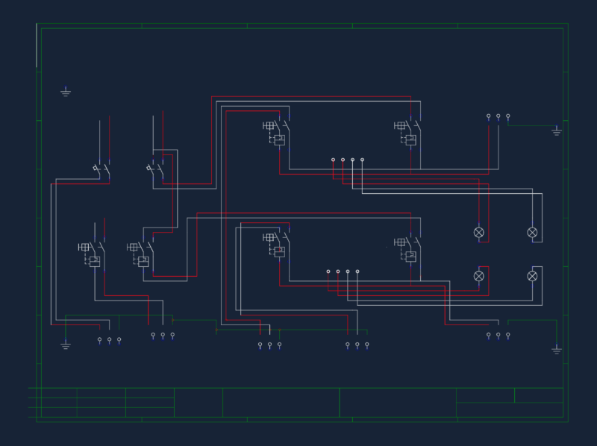Select the ground symbol in the lower-left corner
597x446 pixels.
66,344
